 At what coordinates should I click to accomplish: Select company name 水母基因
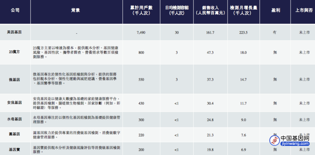click(x=14, y=120)
